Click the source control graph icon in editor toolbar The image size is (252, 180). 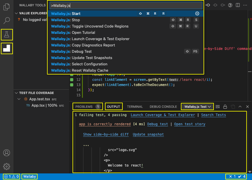tap(230, 5)
